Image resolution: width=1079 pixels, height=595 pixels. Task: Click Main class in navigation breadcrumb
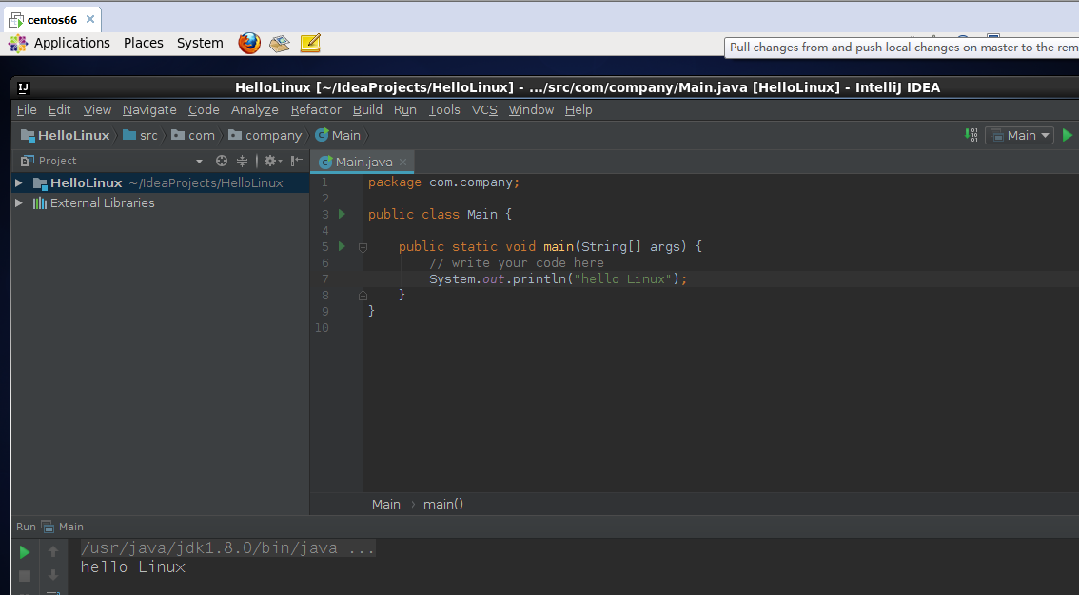(x=338, y=135)
